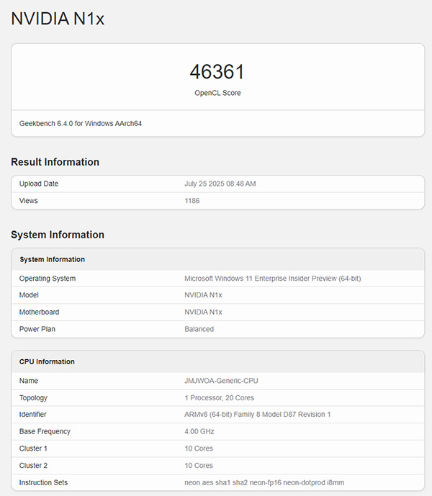This screenshot has width=432, height=496.
Task: Select the 4.00 GHz value
Action: coord(199,431)
